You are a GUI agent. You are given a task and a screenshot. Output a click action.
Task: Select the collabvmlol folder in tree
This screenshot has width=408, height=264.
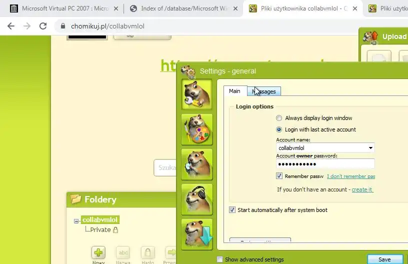[x=100, y=220]
